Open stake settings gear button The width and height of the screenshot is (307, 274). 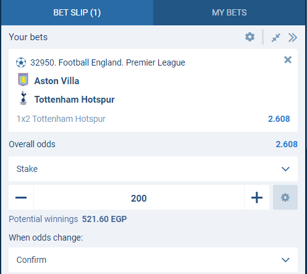(x=285, y=197)
